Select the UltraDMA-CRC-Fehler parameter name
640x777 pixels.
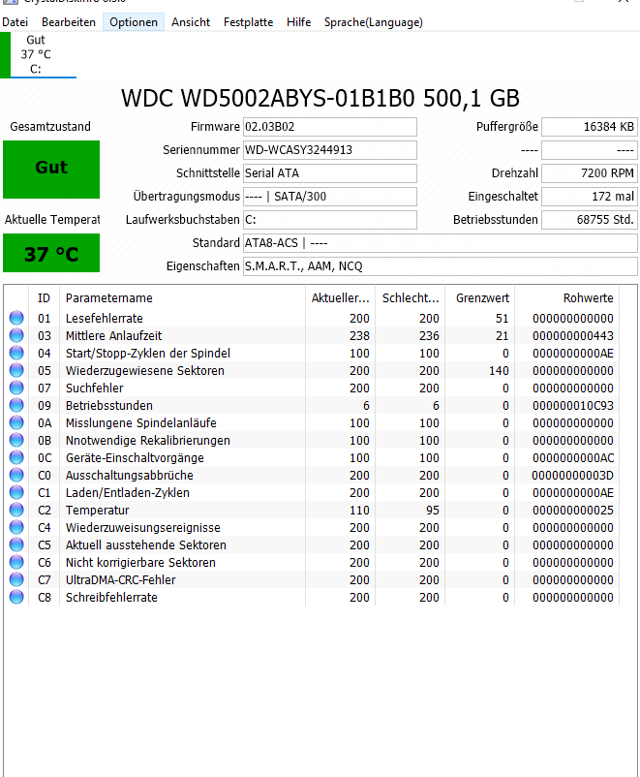click(120, 579)
